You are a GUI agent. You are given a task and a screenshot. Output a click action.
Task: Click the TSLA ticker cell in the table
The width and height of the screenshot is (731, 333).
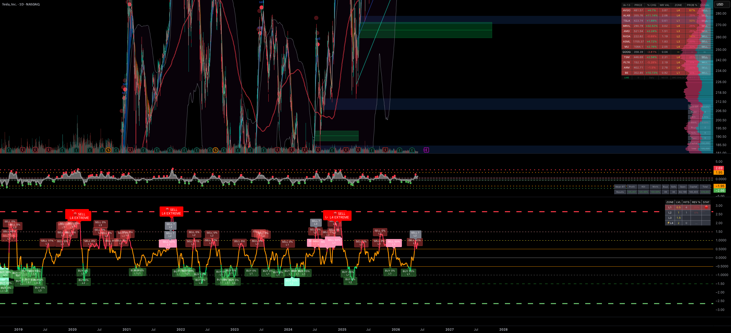pos(627,21)
